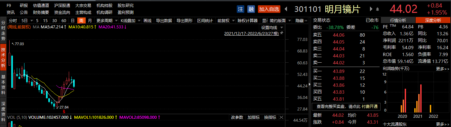Screen dimensions: 451x127
Task: Open the 估值通道 menu item
Action: click(41, 6)
